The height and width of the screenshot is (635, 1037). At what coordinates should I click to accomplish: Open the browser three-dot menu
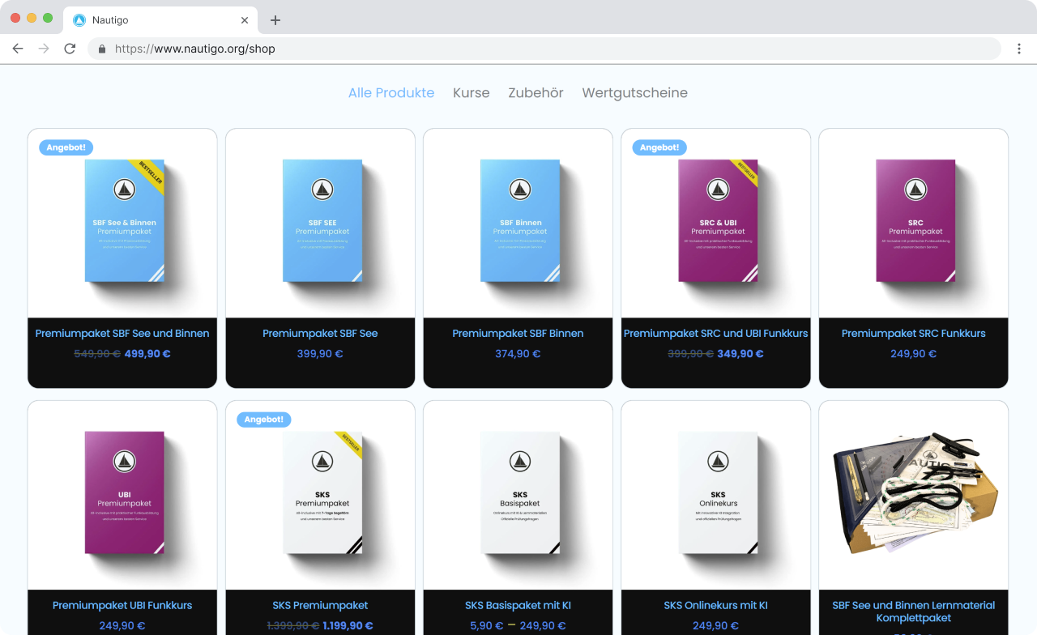(x=1019, y=49)
